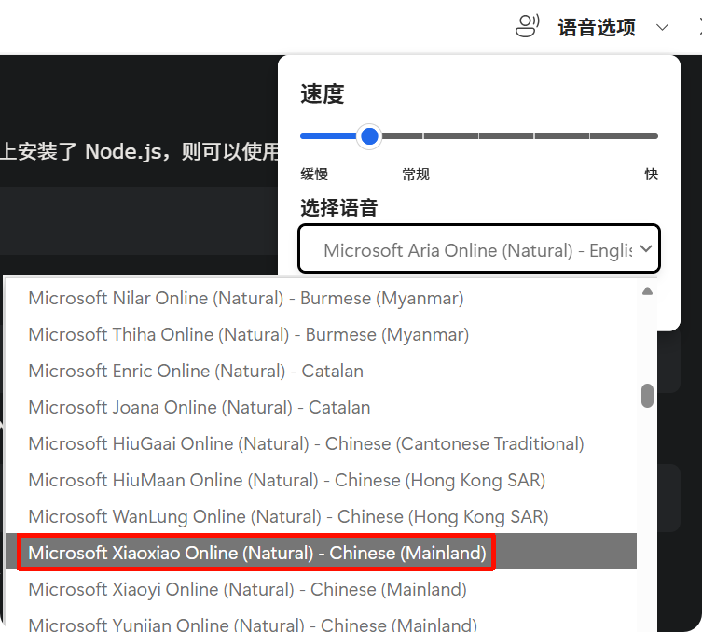Select Microsoft Xiaoxiao Chinese (Mainland) voice

[321, 553]
